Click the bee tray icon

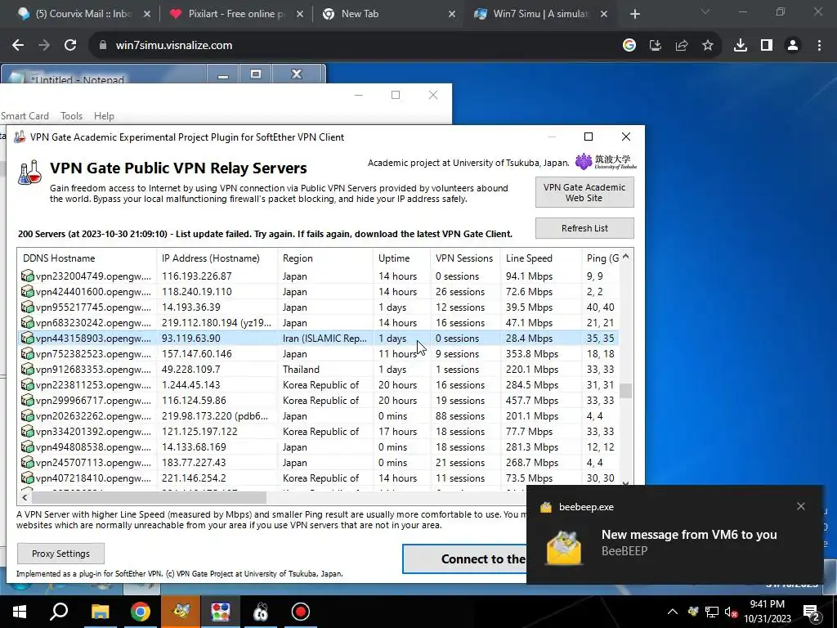(693, 612)
